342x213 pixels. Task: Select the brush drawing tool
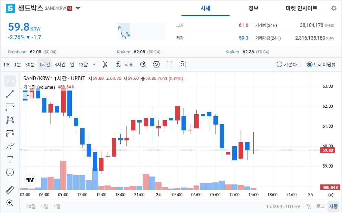[x=10, y=146]
